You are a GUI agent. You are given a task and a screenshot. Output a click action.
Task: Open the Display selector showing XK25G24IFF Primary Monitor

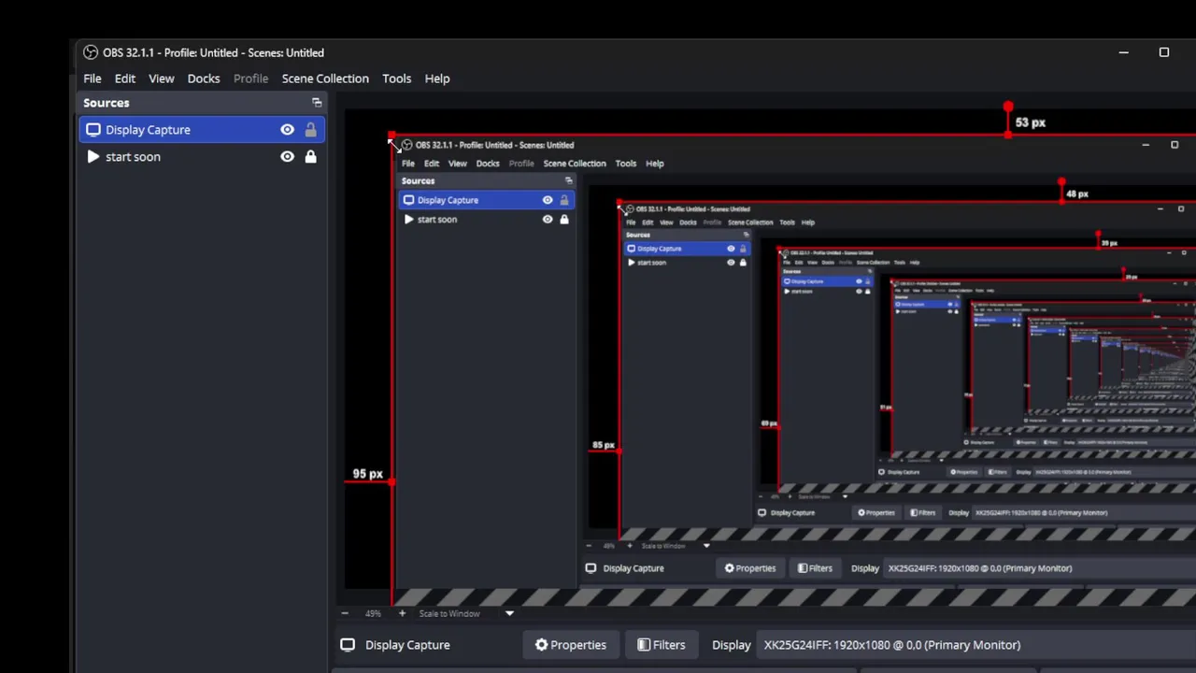pos(977,645)
